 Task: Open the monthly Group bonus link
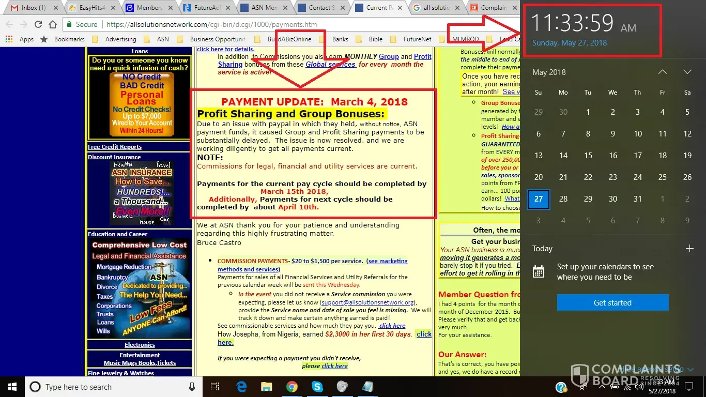[x=389, y=57]
